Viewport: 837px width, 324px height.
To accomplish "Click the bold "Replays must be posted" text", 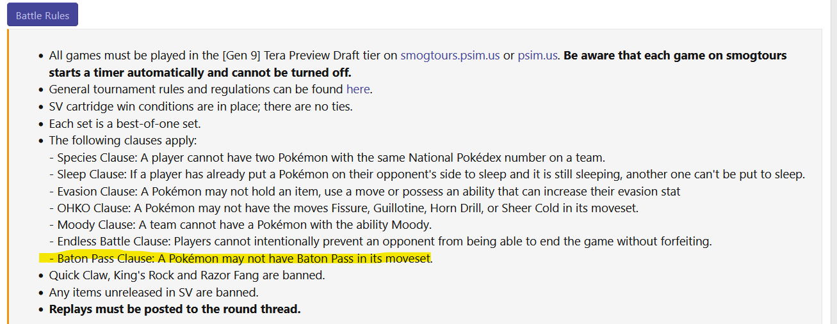I will (x=175, y=309).
